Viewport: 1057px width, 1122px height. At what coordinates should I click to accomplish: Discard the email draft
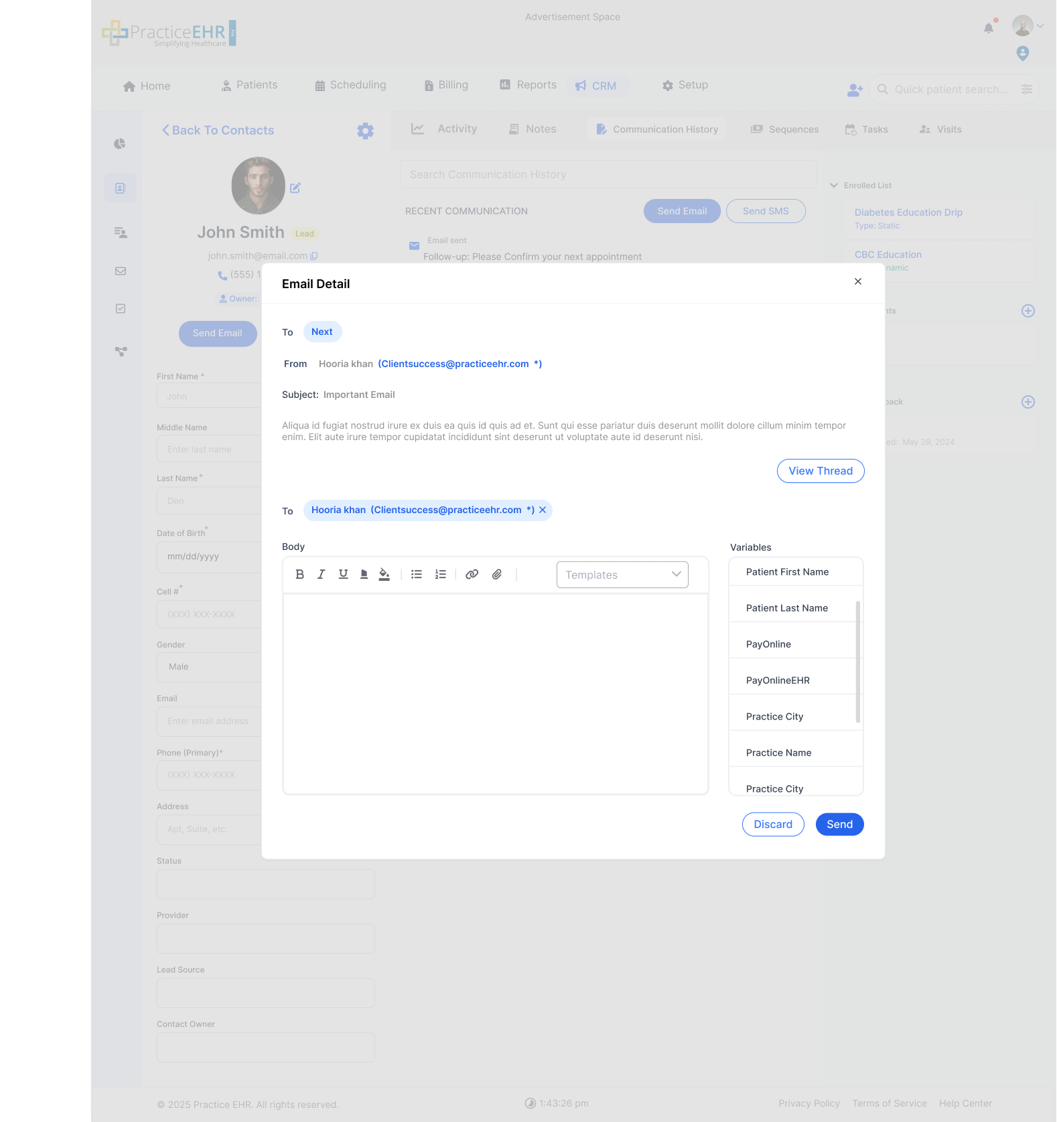[x=772, y=824]
